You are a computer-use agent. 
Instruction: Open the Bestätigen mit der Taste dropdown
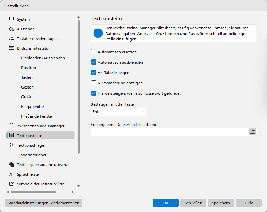(x=118, y=112)
